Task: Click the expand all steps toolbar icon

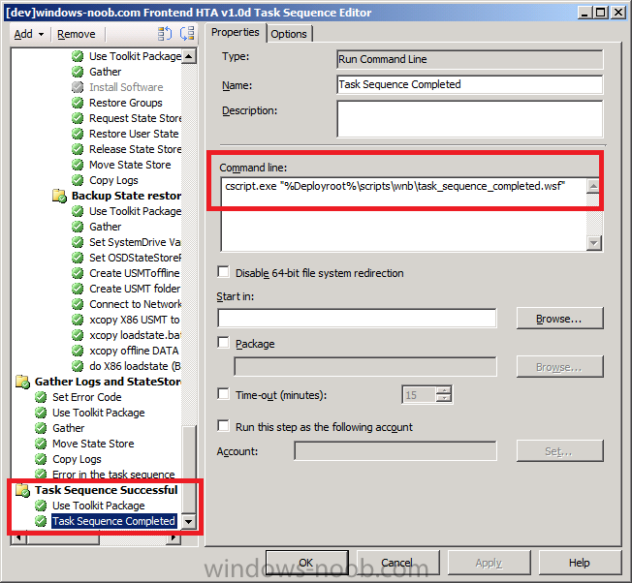Action: [165, 34]
